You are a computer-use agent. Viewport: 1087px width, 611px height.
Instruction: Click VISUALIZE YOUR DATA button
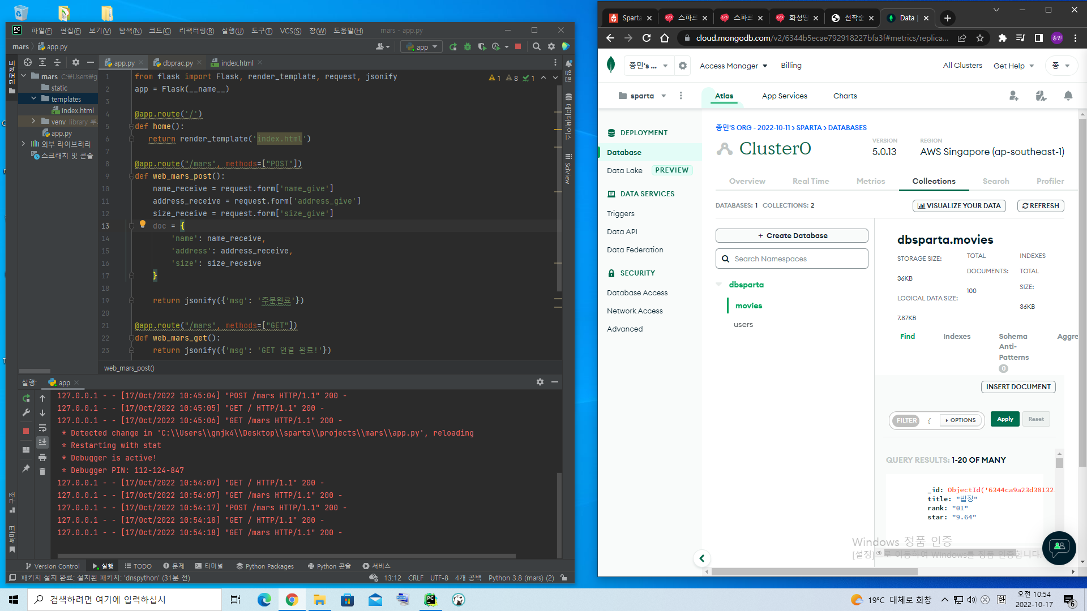(x=959, y=206)
